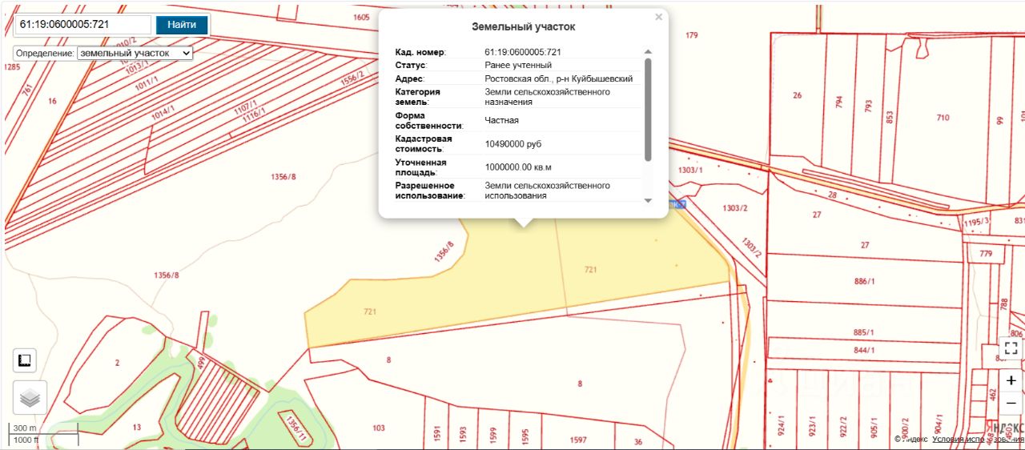
Task: Click parcel 1014/1 on the map
Action: pyautogui.click(x=163, y=111)
